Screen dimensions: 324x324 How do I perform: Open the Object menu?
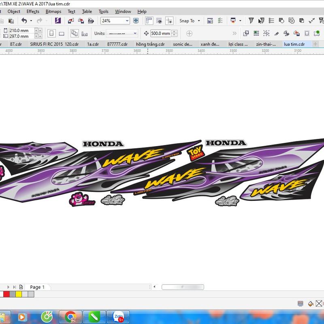pyautogui.click(x=14, y=11)
